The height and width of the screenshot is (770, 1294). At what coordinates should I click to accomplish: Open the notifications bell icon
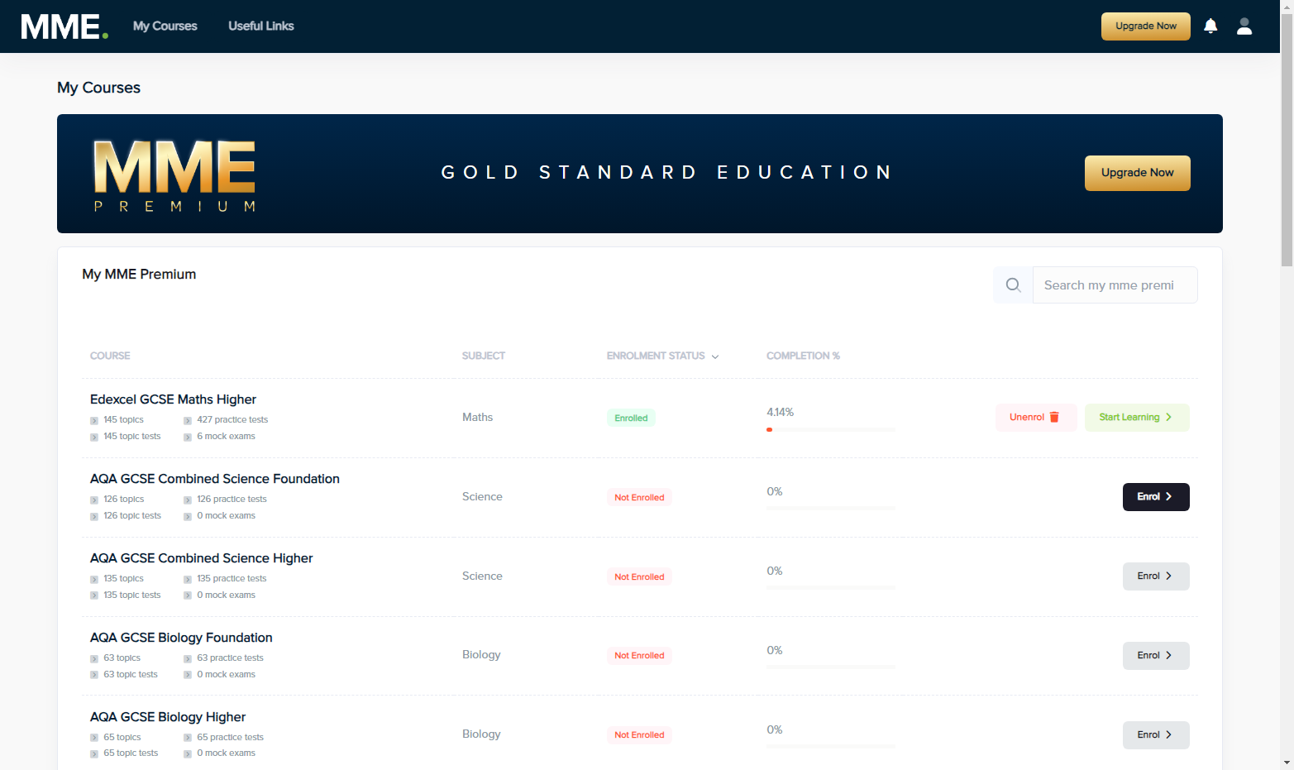click(x=1210, y=26)
